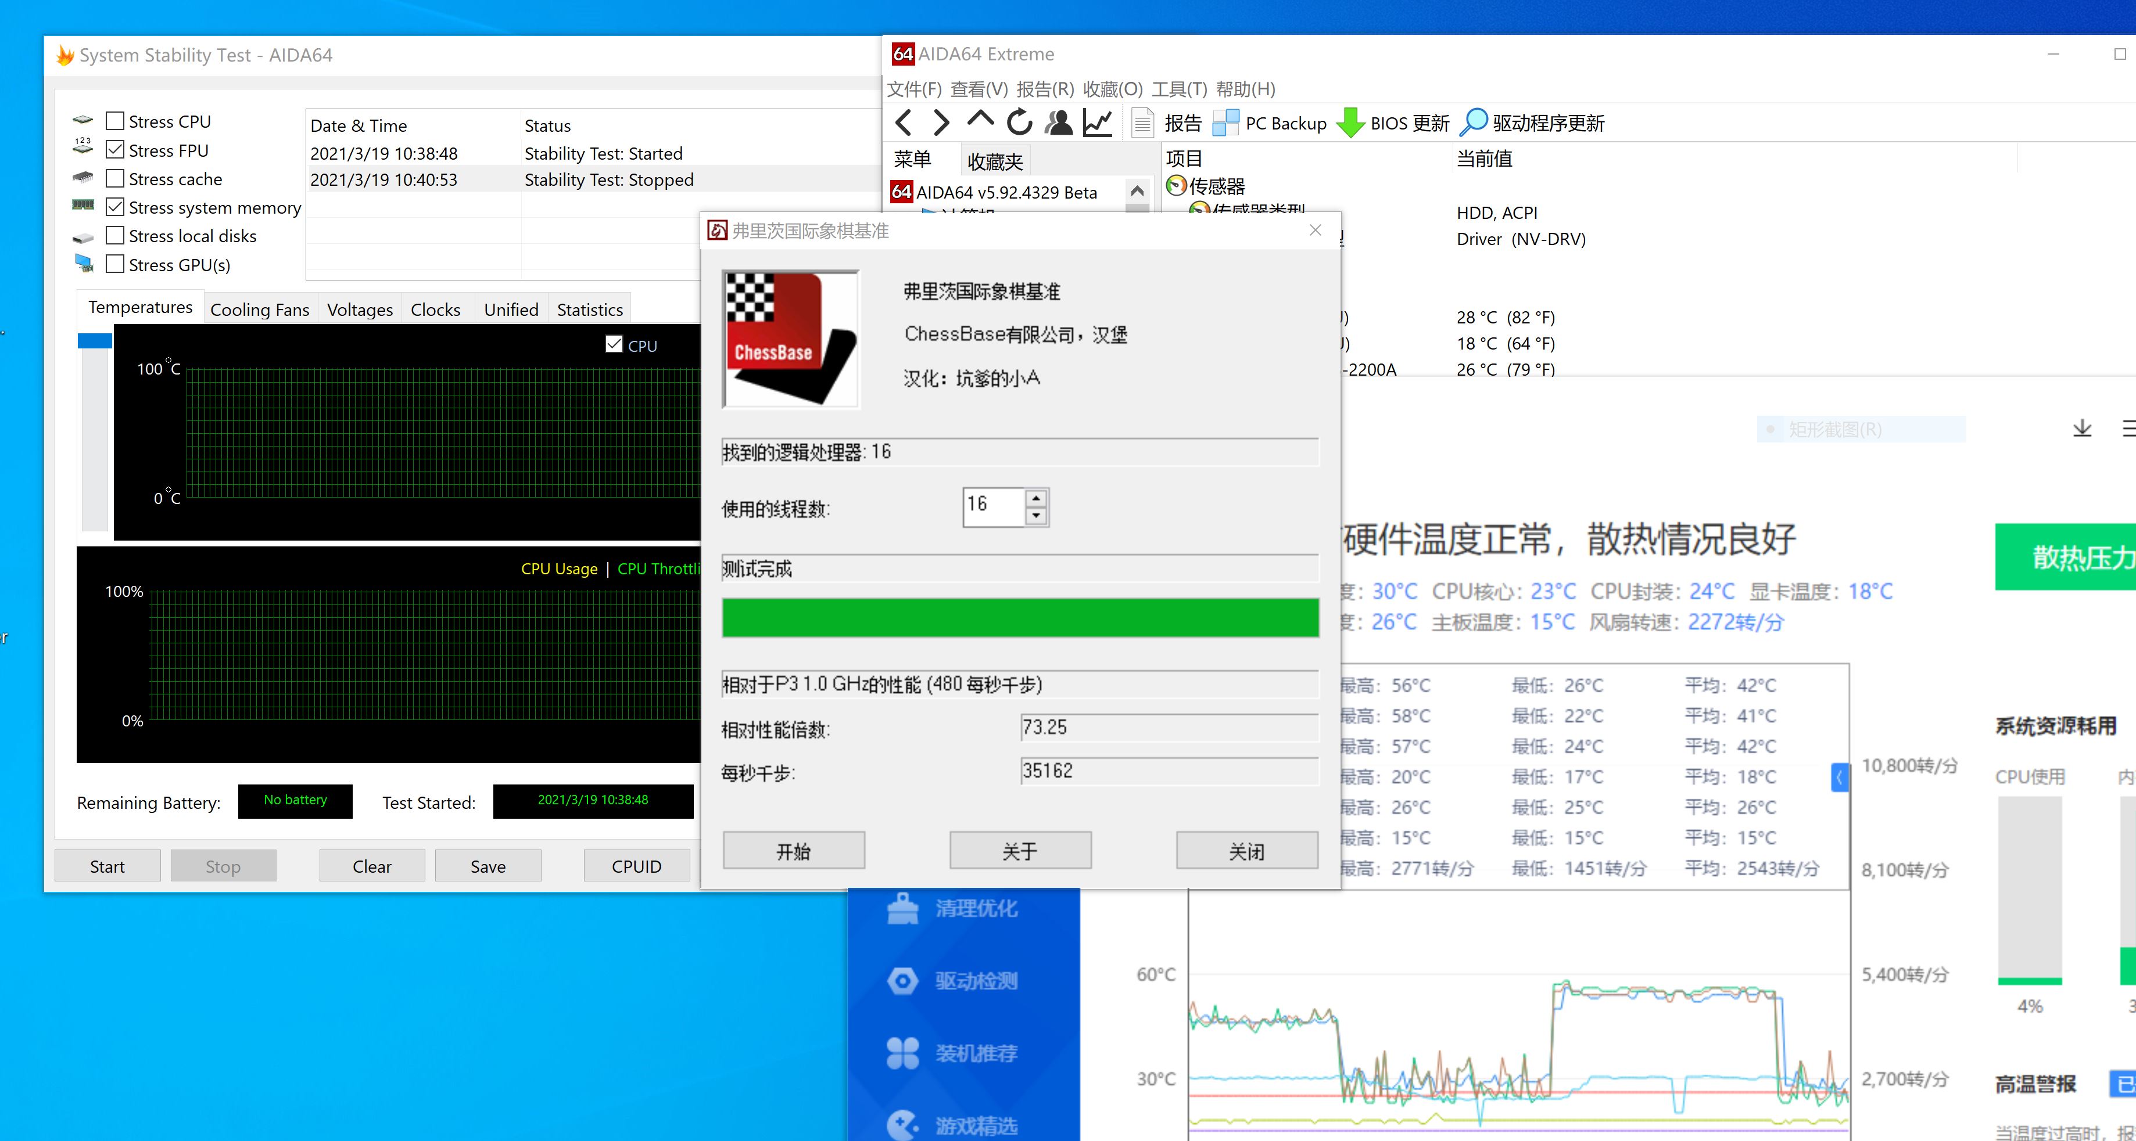Select the 收藏夹 tab

[x=994, y=161]
